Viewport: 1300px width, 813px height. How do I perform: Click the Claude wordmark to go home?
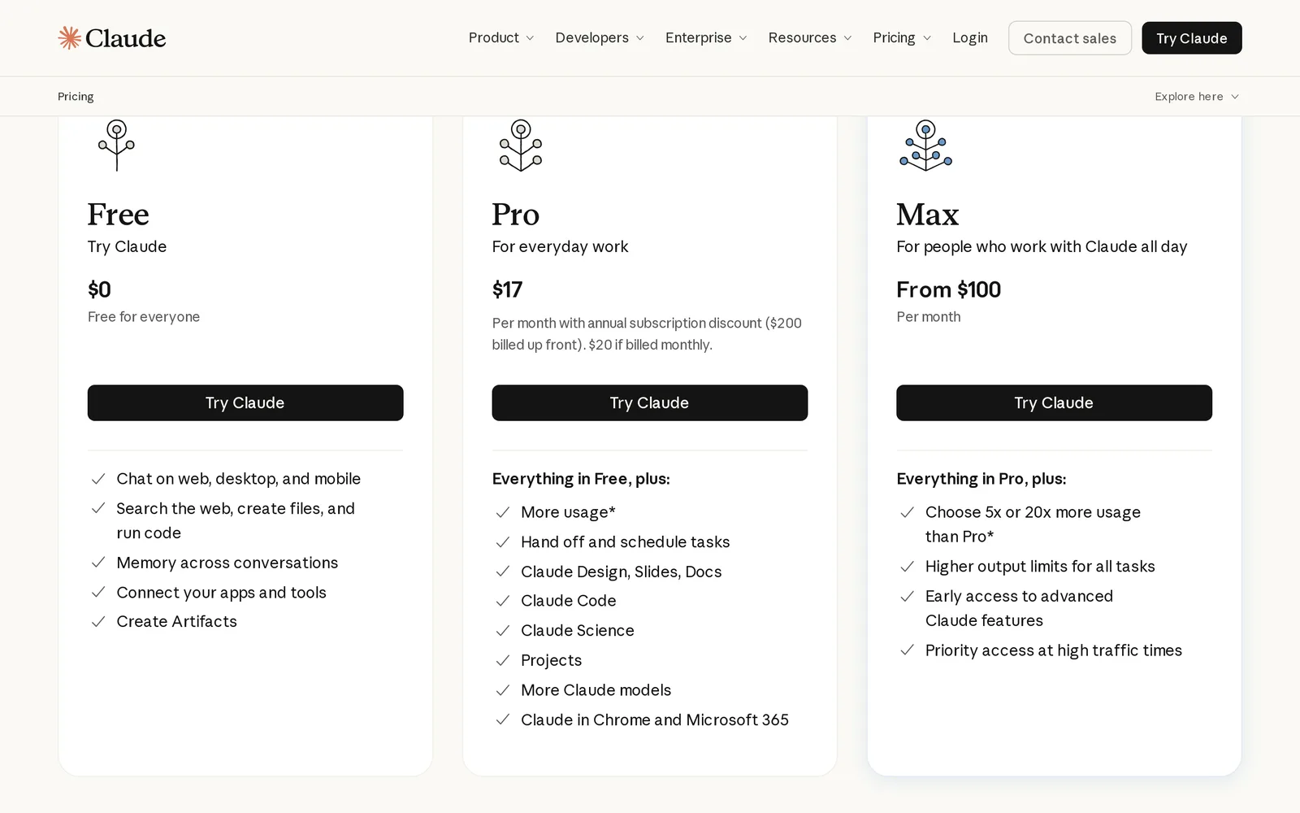[125, 38]
